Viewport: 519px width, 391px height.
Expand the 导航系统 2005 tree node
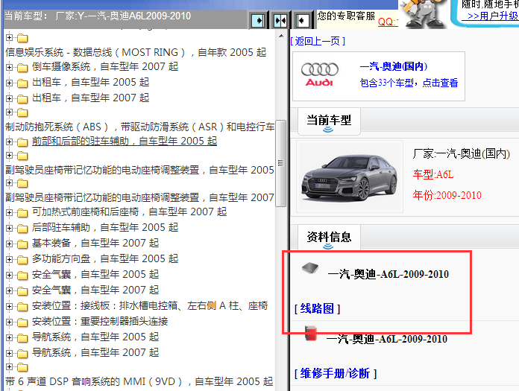click(9, 337)
